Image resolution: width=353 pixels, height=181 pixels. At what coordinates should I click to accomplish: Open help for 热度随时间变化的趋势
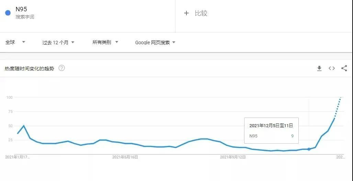62,68
